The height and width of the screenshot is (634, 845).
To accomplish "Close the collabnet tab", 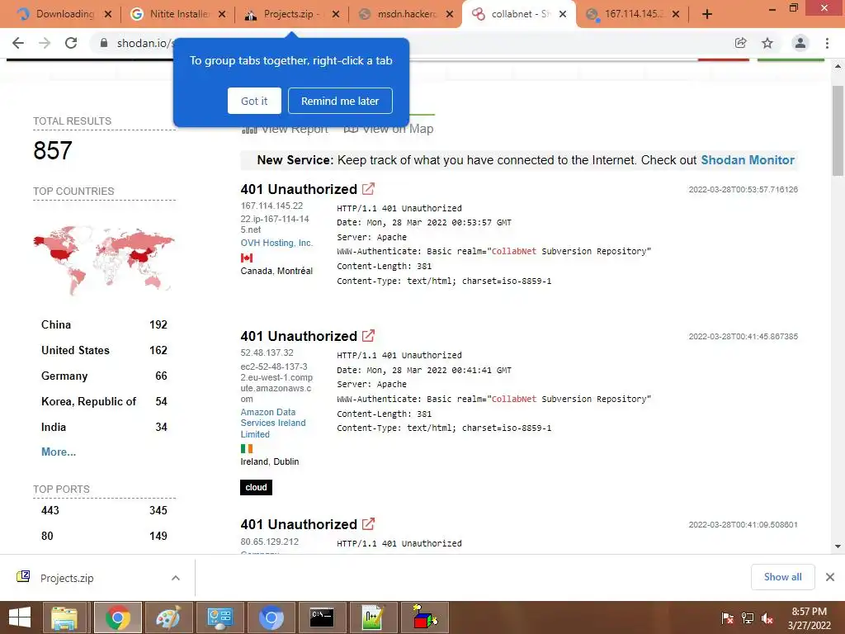I will click(x=563, y=14).
